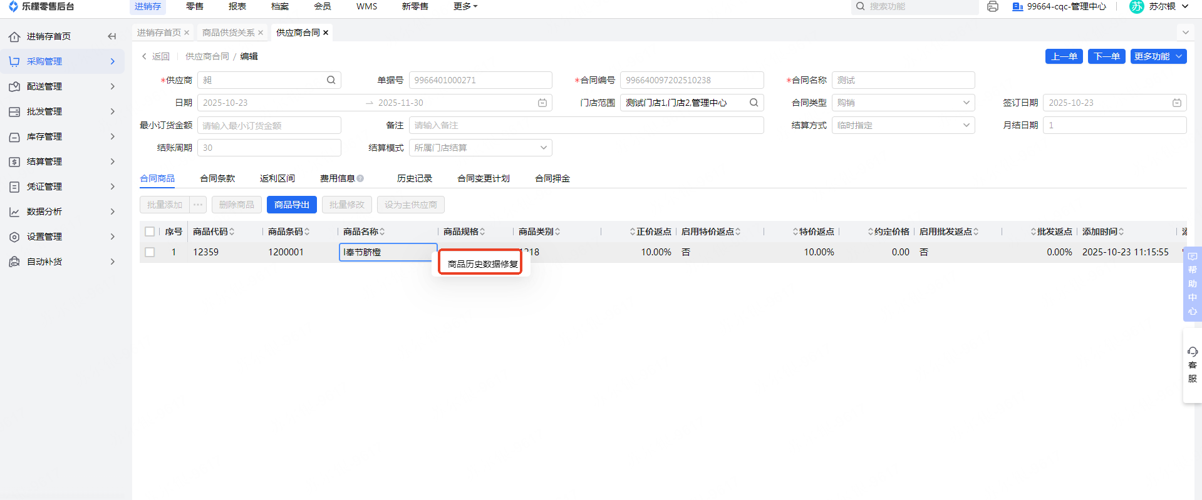Click the 商品名称 cell 奉节脐橙
Viewport: 1202px width, 500px height.
click(x=388, y=252)
